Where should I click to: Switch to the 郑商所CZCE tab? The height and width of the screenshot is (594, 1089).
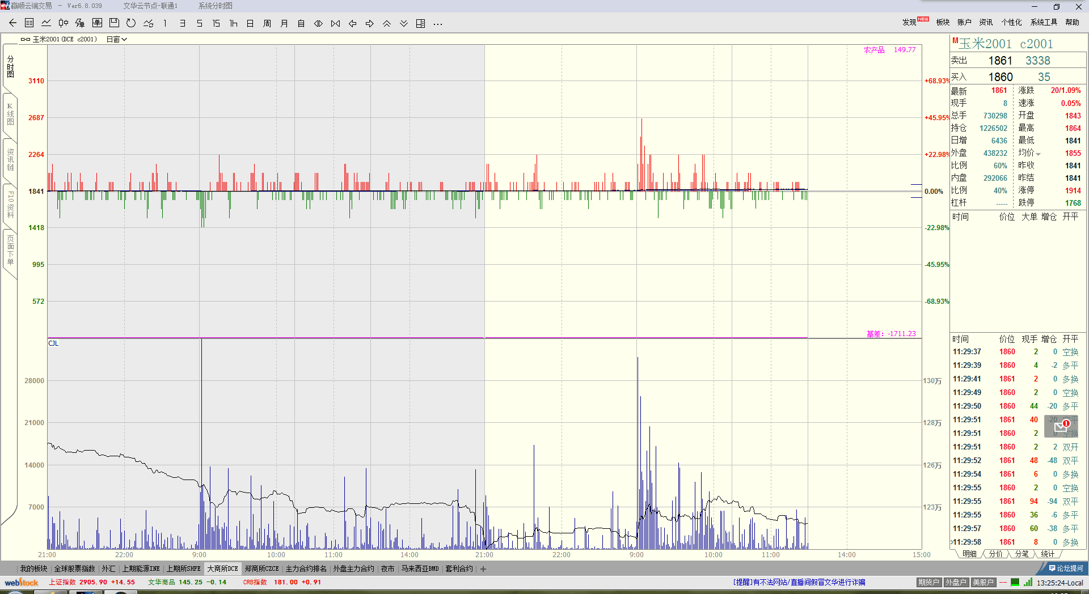tap(261, 568)
